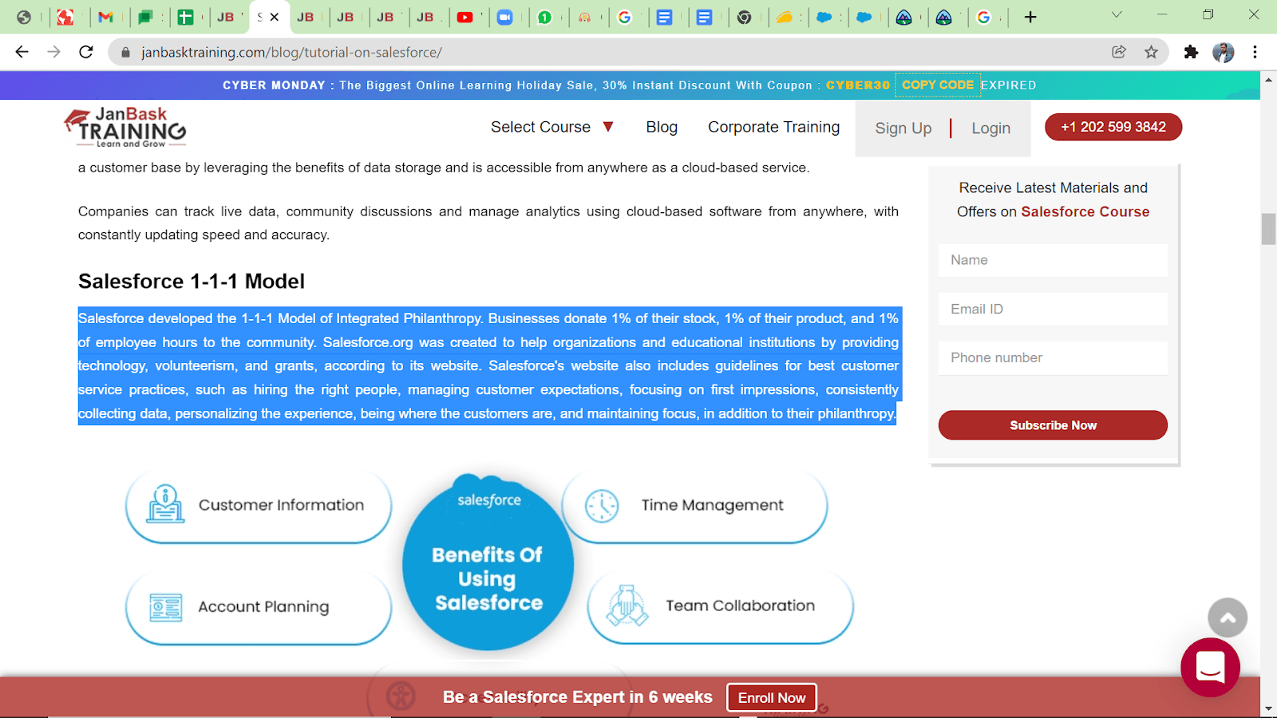Click the highlighted 1-1-1 Model paragraph
Screen dimensions: 1277x718
tap(488, 365)
